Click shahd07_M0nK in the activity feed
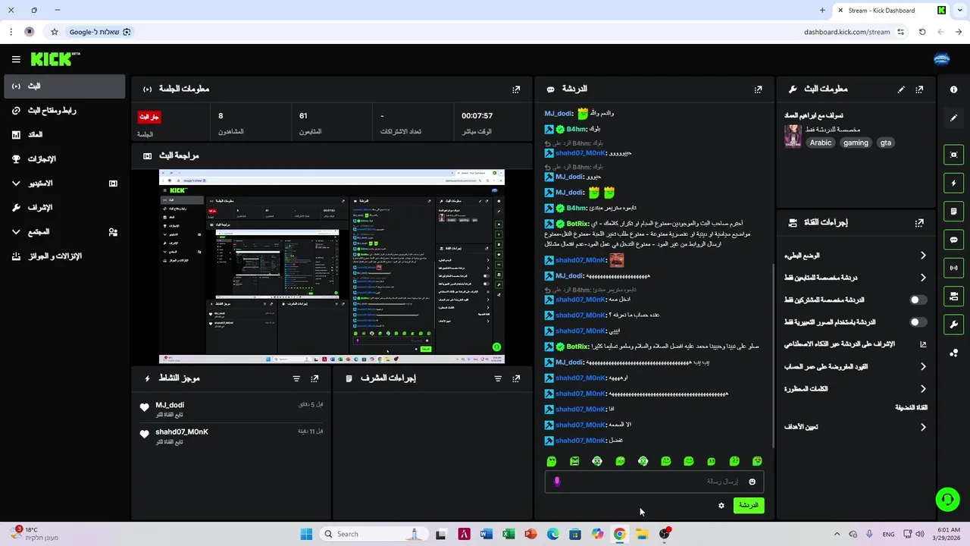The width and height of the screenshot is (970, 546). (182, 432)
